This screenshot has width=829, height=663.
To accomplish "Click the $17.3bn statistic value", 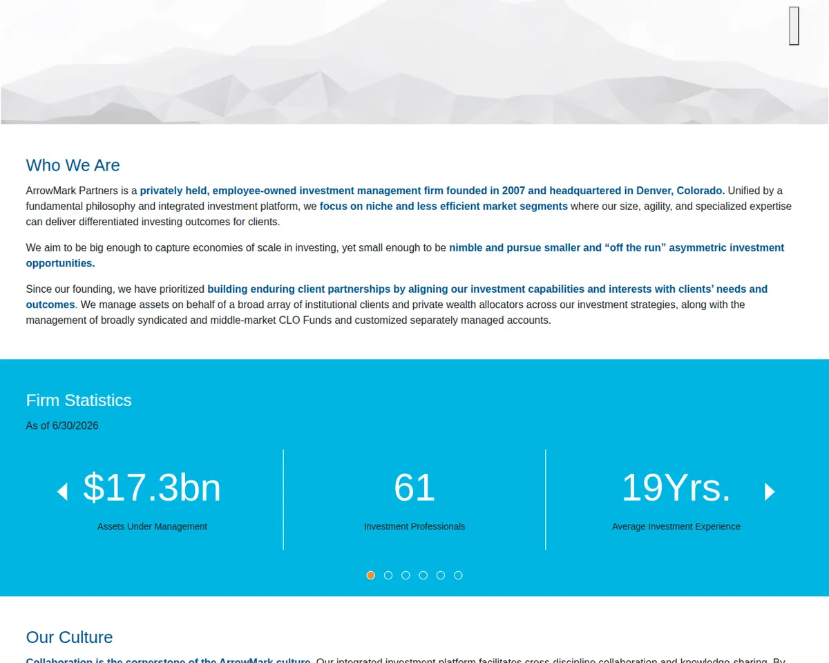I will click(152, 488).
